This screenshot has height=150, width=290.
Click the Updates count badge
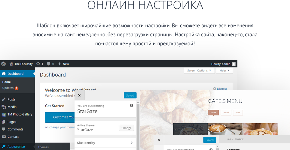17,88
